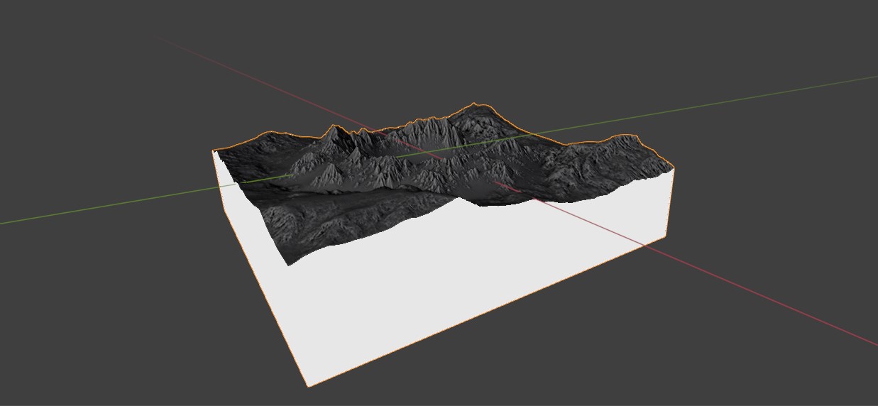878x406 pixels.
Task: Click the far right top corner of terrain
Action: pyautogui.click(x=671, y=168)
